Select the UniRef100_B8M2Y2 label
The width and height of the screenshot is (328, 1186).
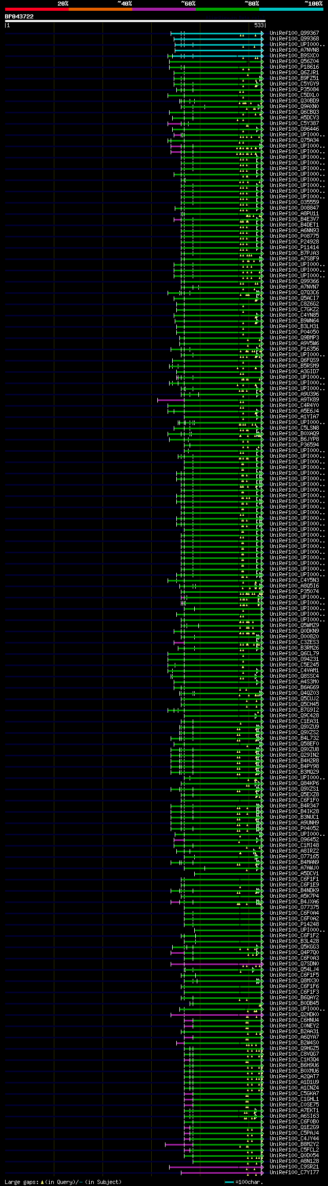[294, 1144]
